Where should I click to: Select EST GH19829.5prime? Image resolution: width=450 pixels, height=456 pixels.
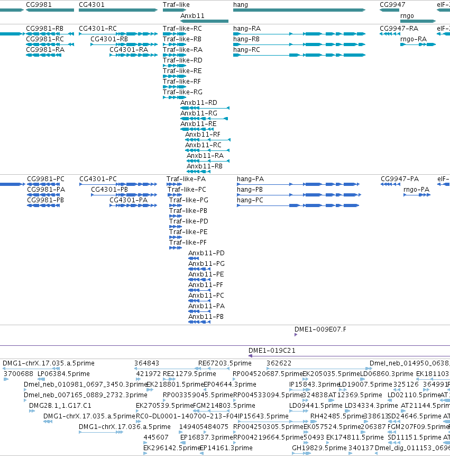[319, 448]
